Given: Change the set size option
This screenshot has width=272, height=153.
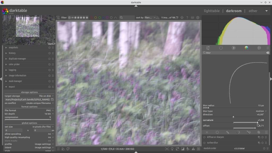Looking at the screenshot, I should [29, 127].
